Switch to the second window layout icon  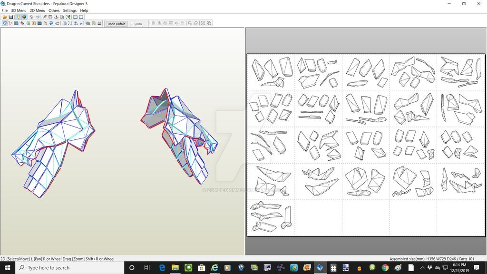pos(81,17)
